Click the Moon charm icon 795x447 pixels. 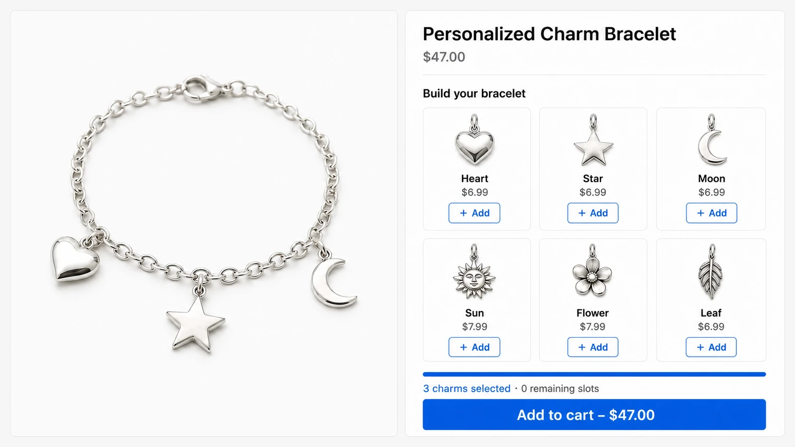[x=712, y=141]
